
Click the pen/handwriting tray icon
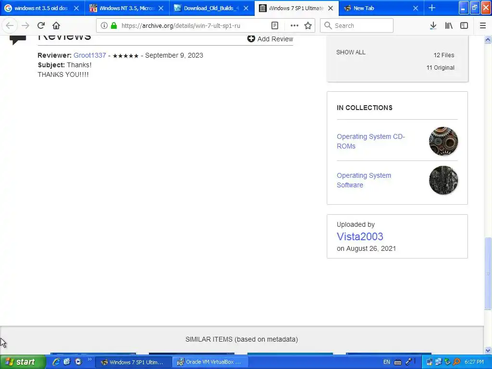[409, 361]
